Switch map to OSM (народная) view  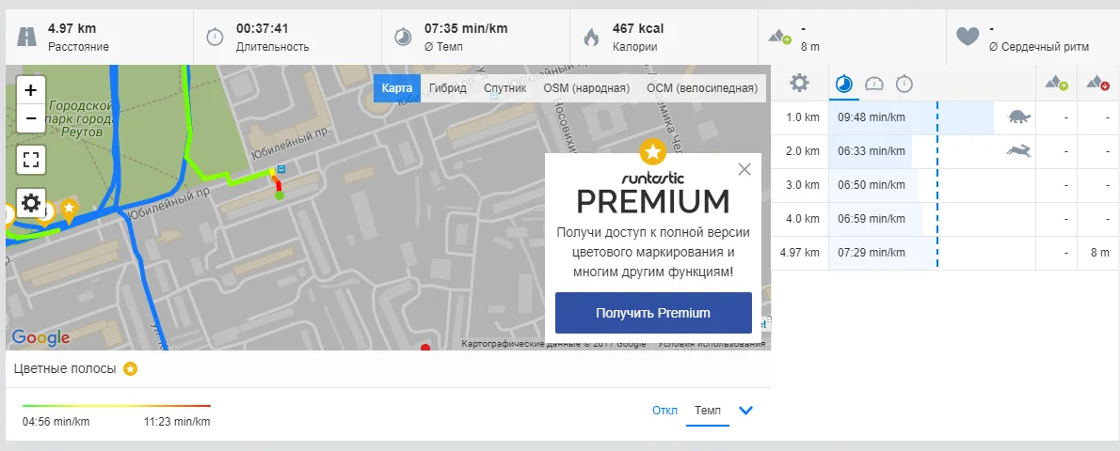coord(586,88)
